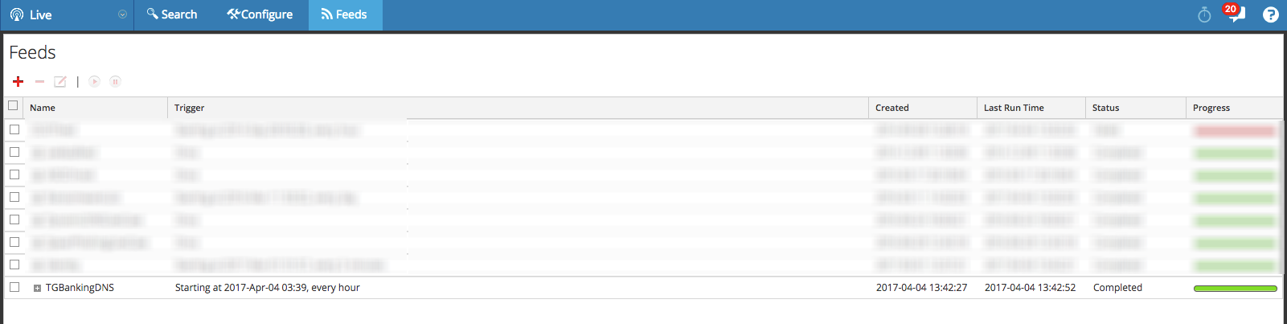Screen dimensions: 1287x324
Task: Open the notifications icon with badge 20
Action: [x=1234, y=14]
